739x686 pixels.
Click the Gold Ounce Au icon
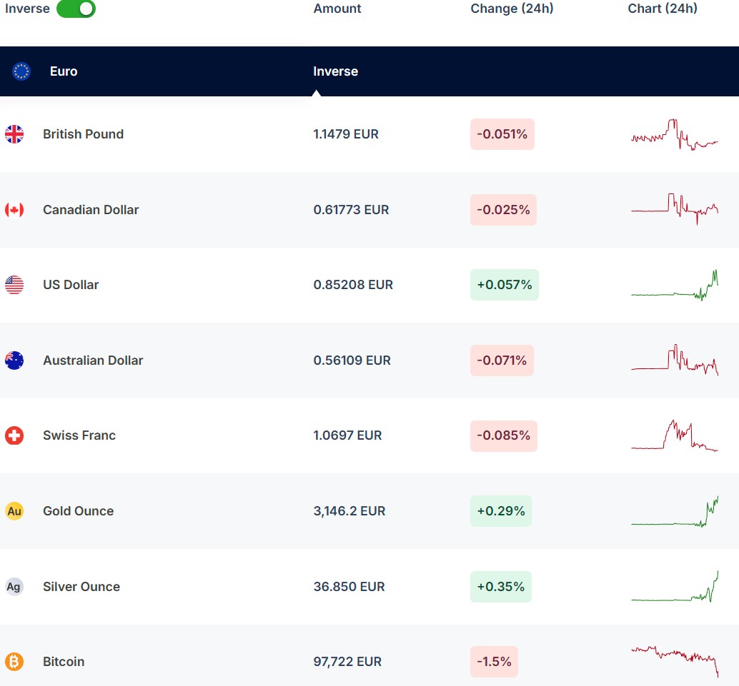pyautogui.click(x=14, y=511)
